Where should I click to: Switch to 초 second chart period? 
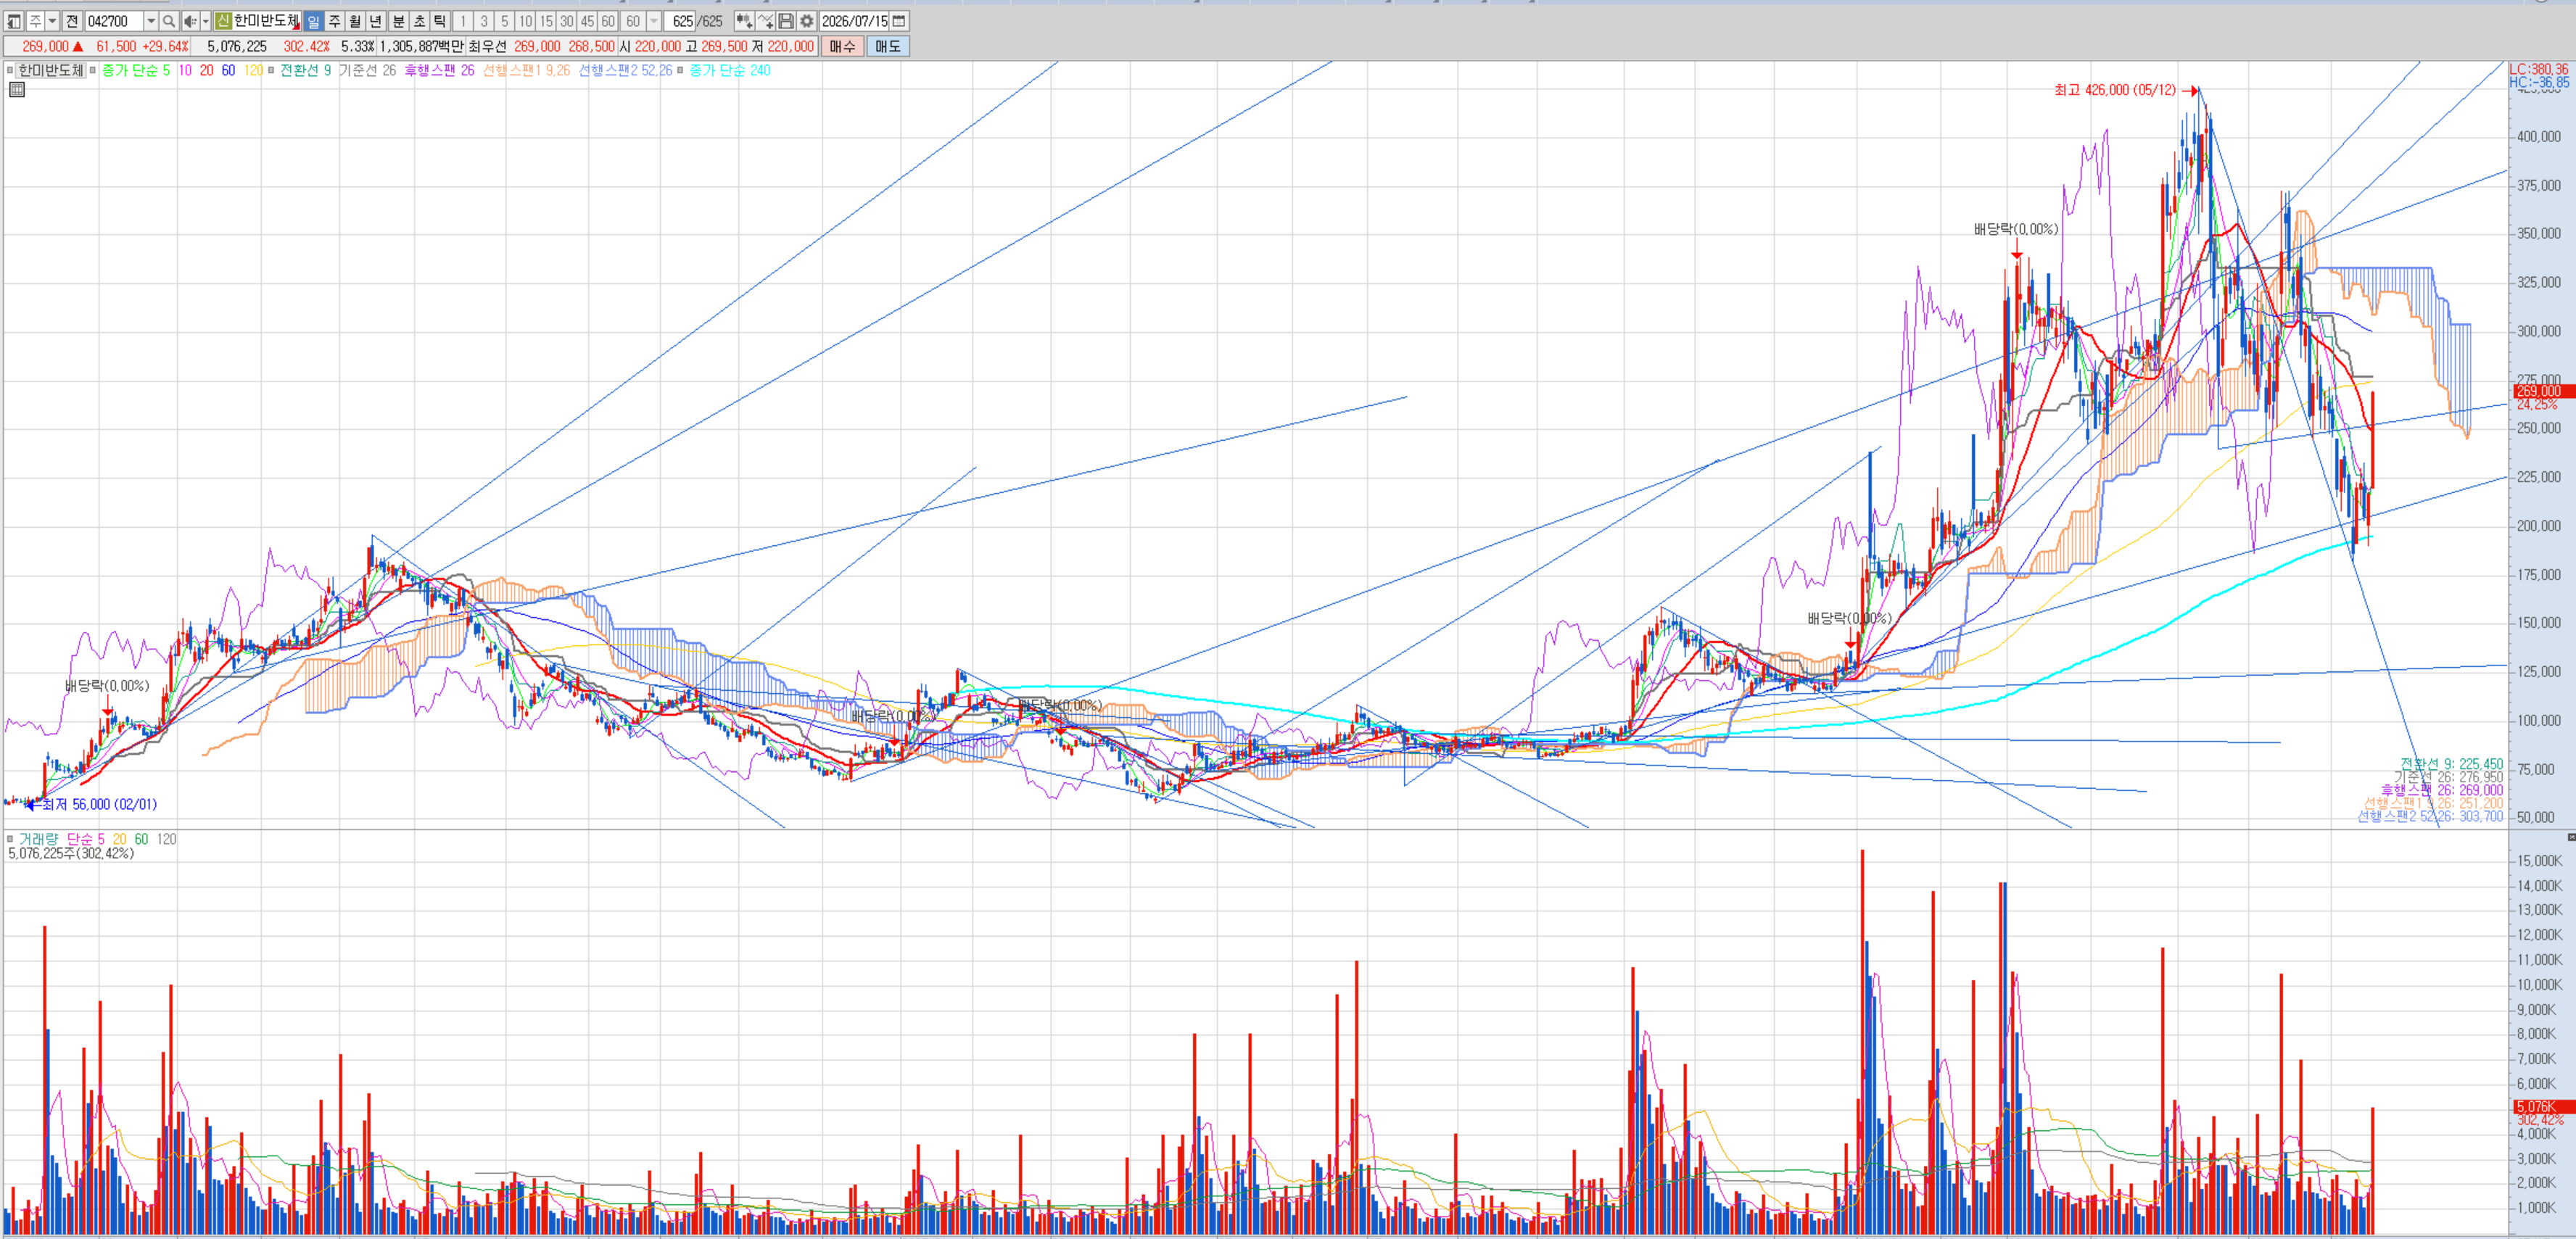tap(419, 21)
